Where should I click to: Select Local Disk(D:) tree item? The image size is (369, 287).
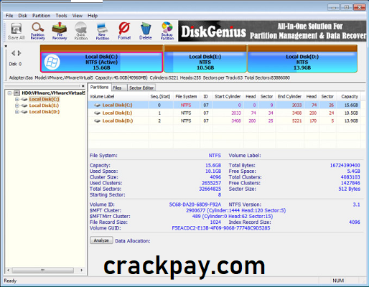point(45,112)
